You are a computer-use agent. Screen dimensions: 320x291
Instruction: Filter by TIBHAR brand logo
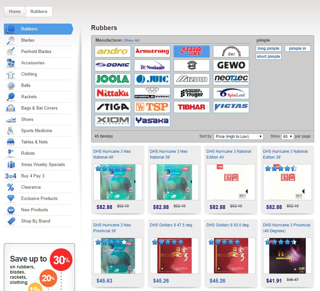(x=191, y=107)
